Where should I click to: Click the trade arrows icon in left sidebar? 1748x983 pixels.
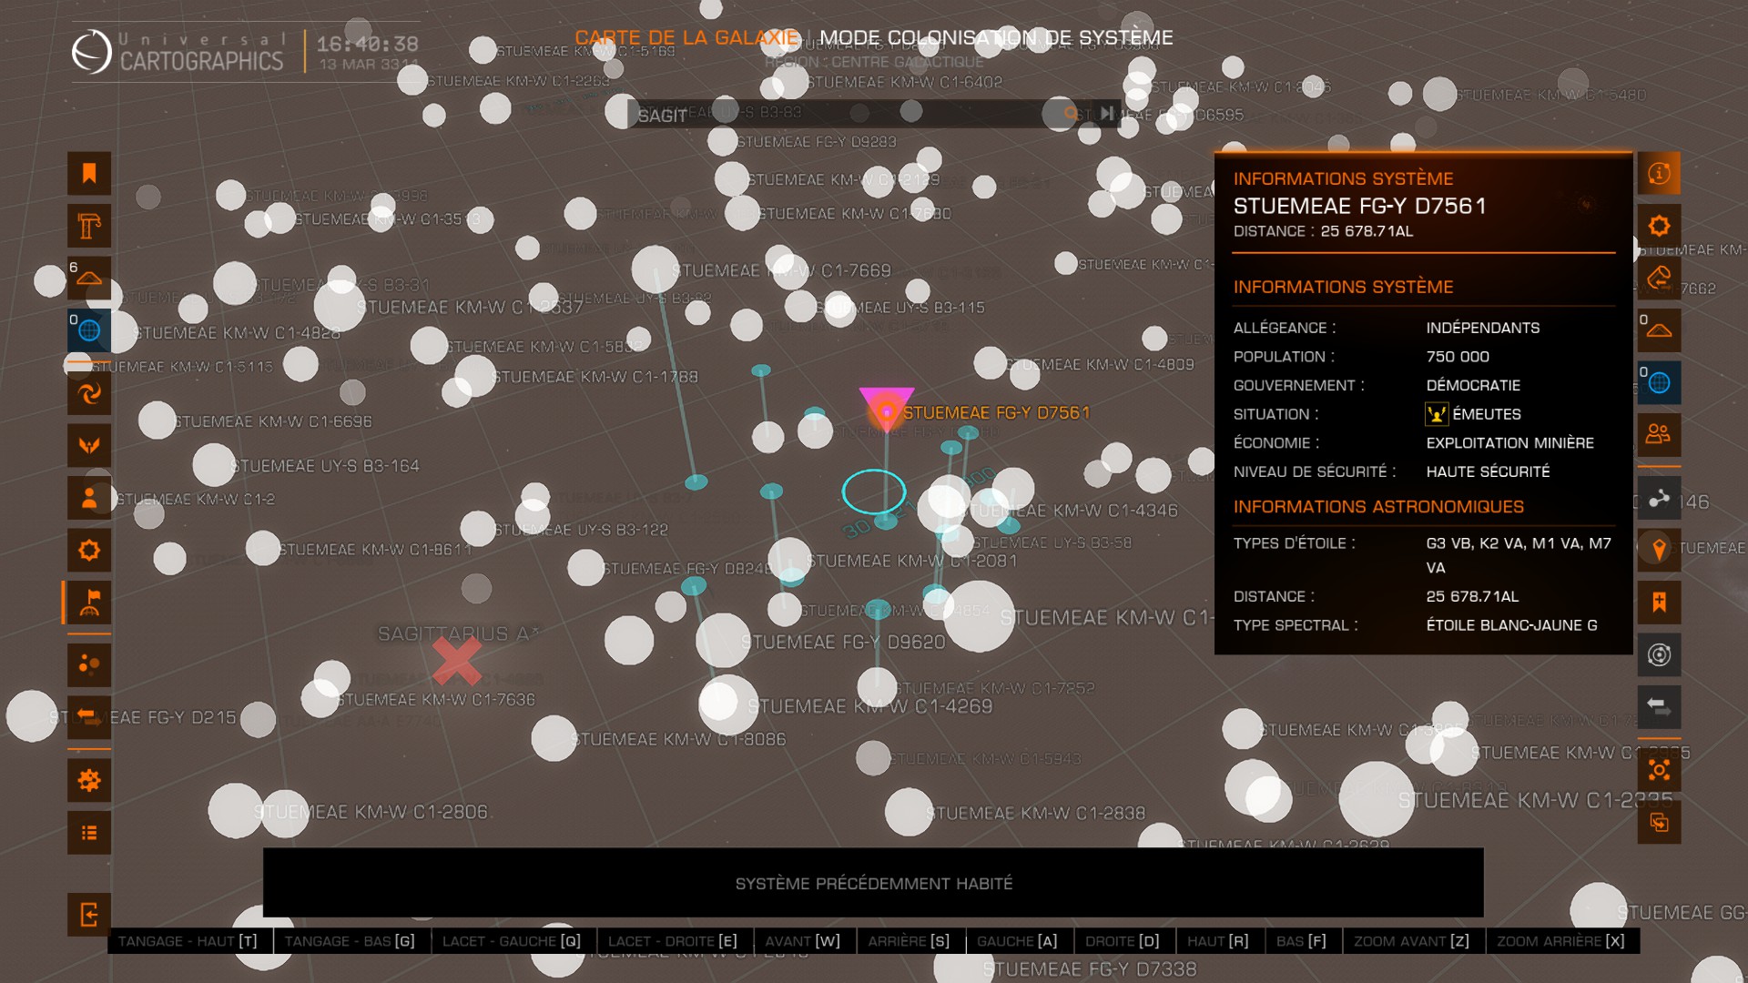[x=89, y=717]
